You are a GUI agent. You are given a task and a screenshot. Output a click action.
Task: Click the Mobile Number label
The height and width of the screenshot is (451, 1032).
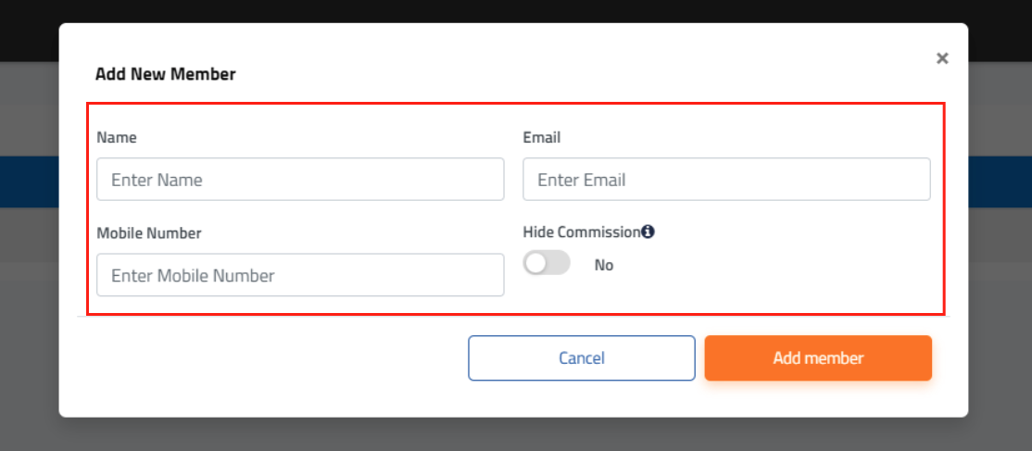(x=149, y=233)
